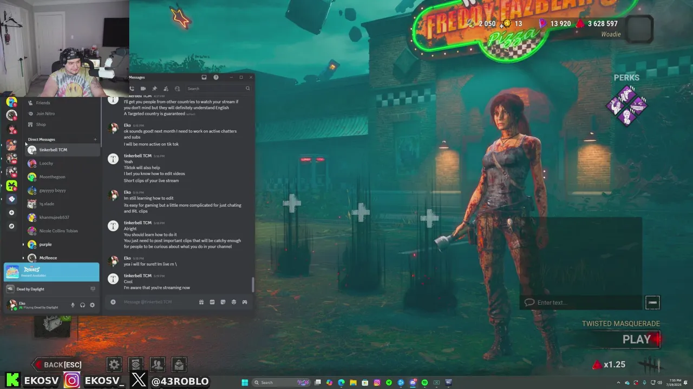This screenshot has height=389, width=693.
Task: Deafen headphones in Discord user panel
Action: tap(82, 305)
